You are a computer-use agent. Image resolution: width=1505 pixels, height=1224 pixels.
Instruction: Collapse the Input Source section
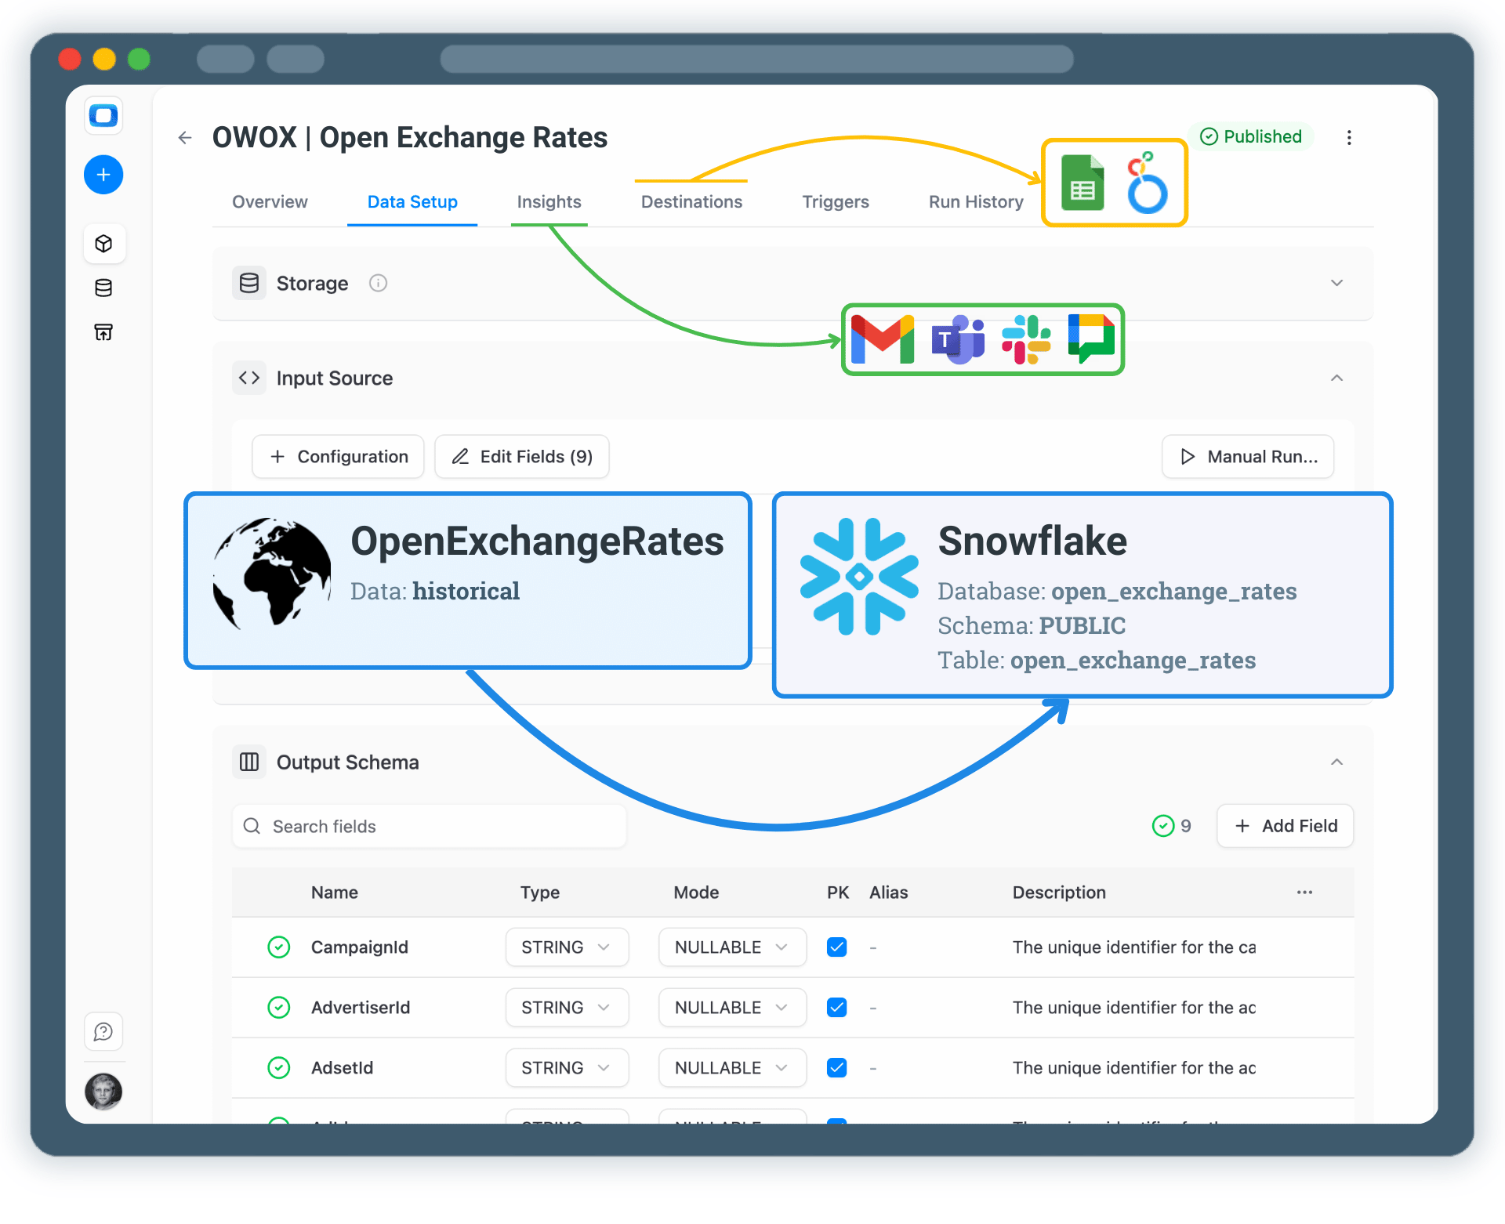coord(1336,378)
